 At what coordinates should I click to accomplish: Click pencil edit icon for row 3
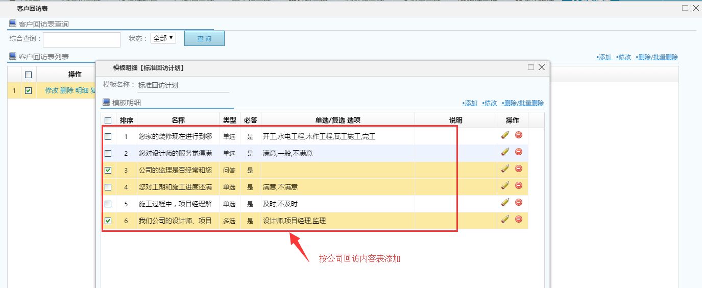point(505,169)
